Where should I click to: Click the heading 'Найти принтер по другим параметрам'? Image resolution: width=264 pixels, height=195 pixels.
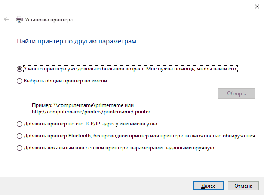(x=77, y=42)
